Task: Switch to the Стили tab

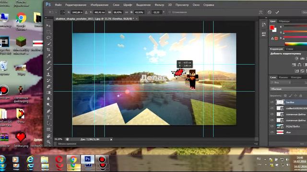Action: click(289, 49)
